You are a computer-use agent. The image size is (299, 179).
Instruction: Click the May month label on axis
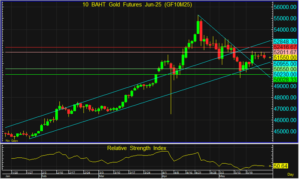(x=222, y=176)
